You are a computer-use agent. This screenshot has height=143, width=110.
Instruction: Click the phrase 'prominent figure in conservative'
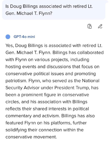[55, 95]
